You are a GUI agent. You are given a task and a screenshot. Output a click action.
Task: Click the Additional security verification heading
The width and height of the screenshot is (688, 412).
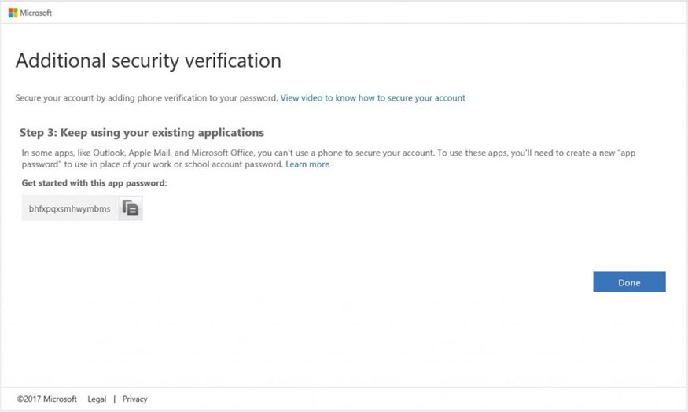pos(149,61)
